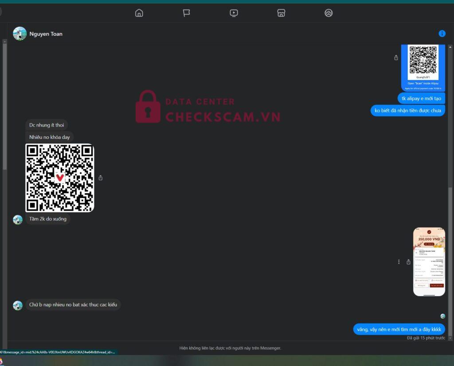This screenshot has width=454, height=366.
Task: Click the "Dc nhung ít thoi" message bubble
Action: [47, 125]
